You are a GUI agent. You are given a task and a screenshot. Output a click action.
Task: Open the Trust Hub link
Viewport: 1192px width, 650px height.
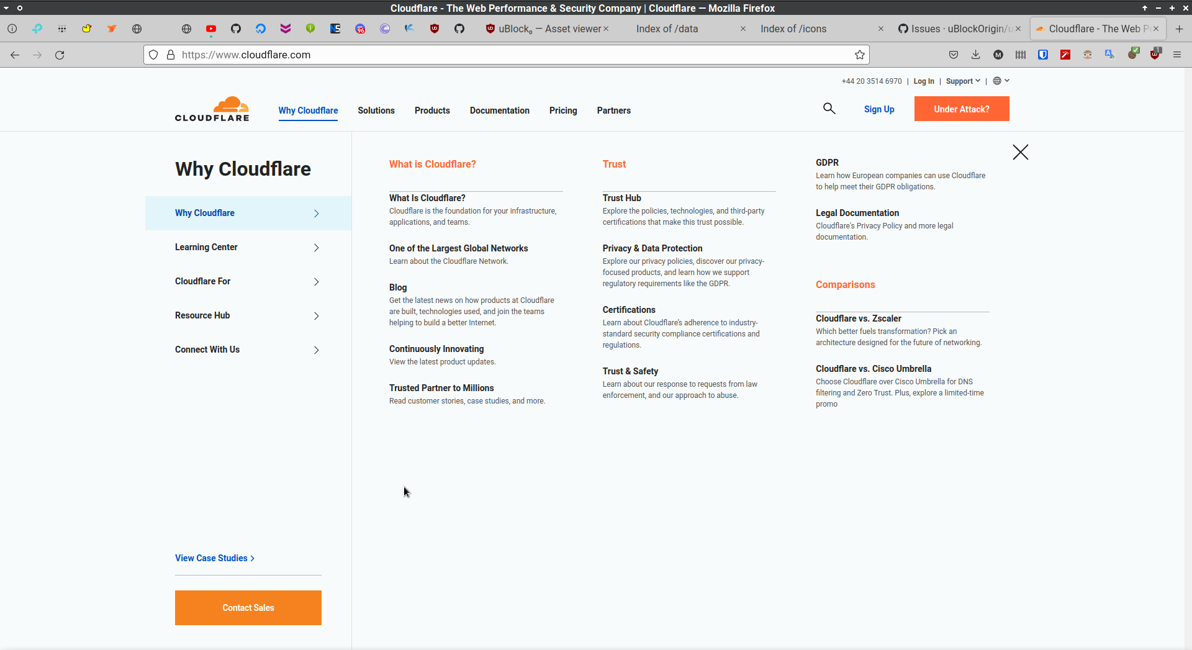[621, 198]
